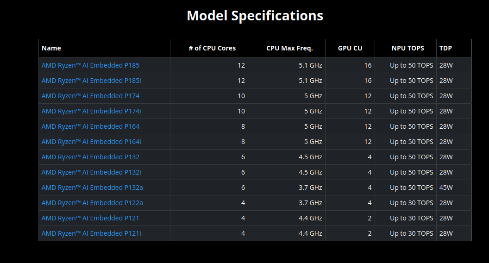The height and width of the screenshot is (263, 489).
Task: Click the GPU CU column header
Action: [350, 48]
